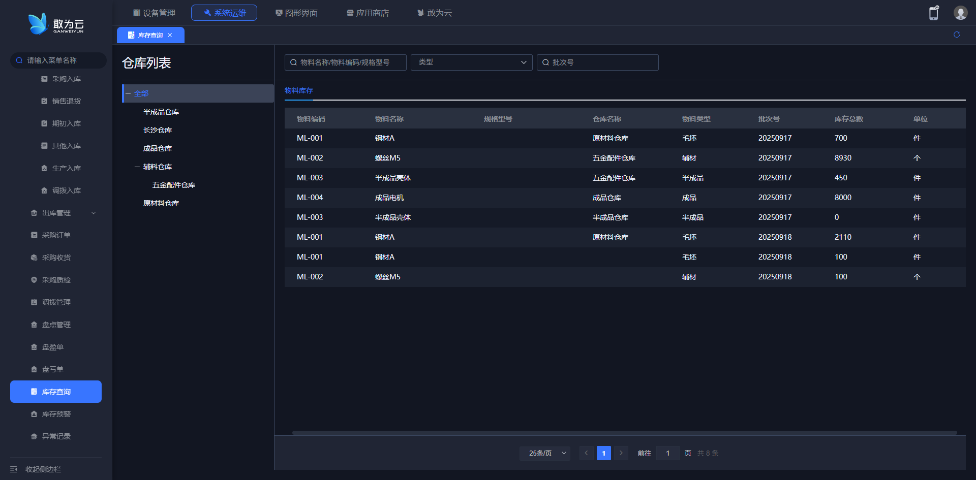976x480 pixels.
Task: Click the collapse sidebar icon
Action: [x=14, y=469]
